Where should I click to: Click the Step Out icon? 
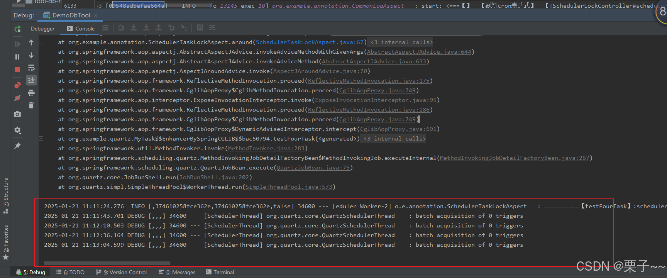(159, 28)
